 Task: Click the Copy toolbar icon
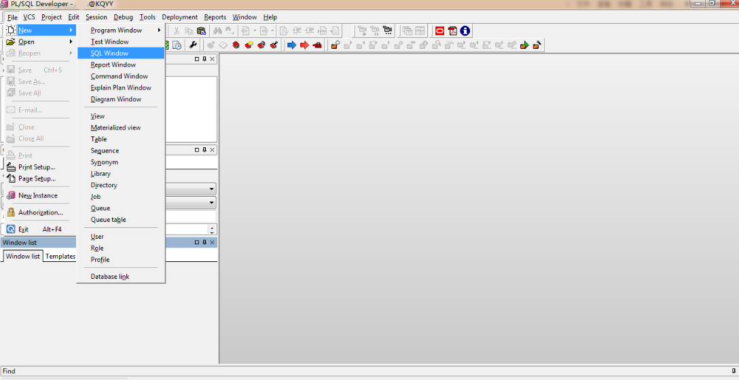click(189, 31)
